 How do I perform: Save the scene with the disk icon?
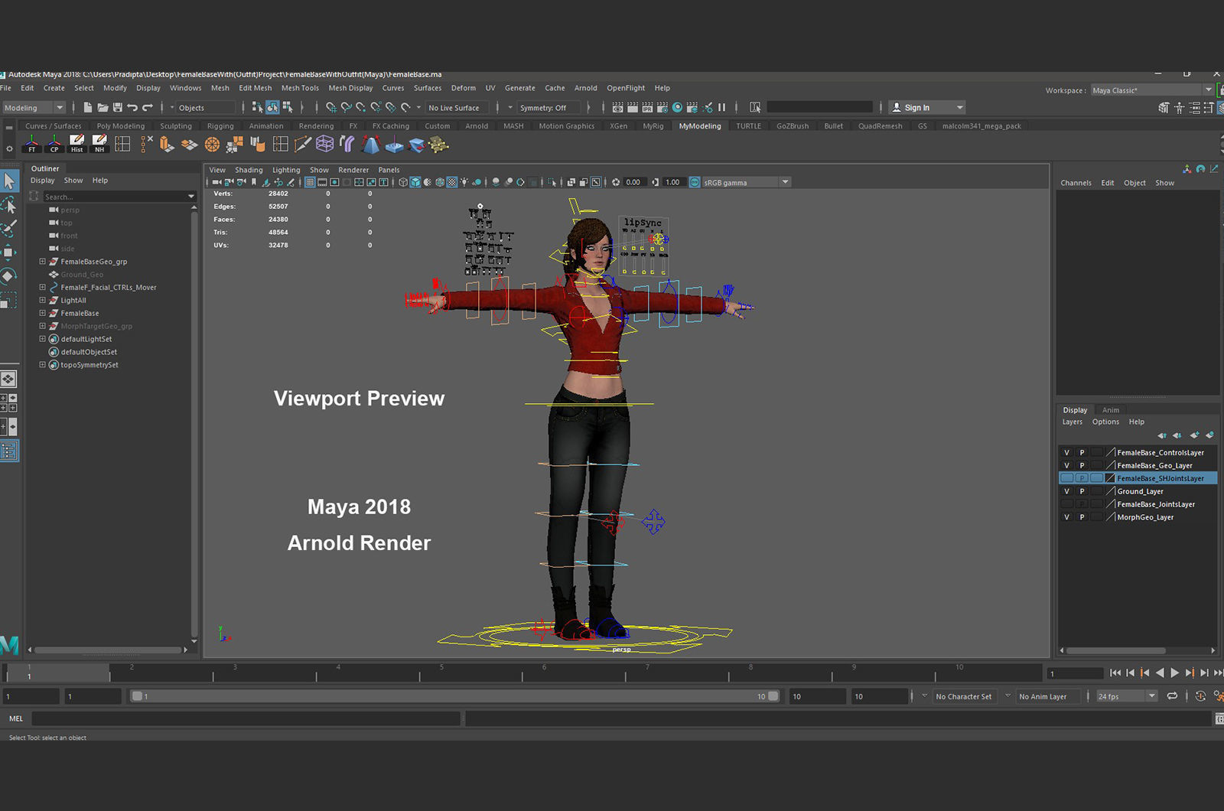click(117, 107)
